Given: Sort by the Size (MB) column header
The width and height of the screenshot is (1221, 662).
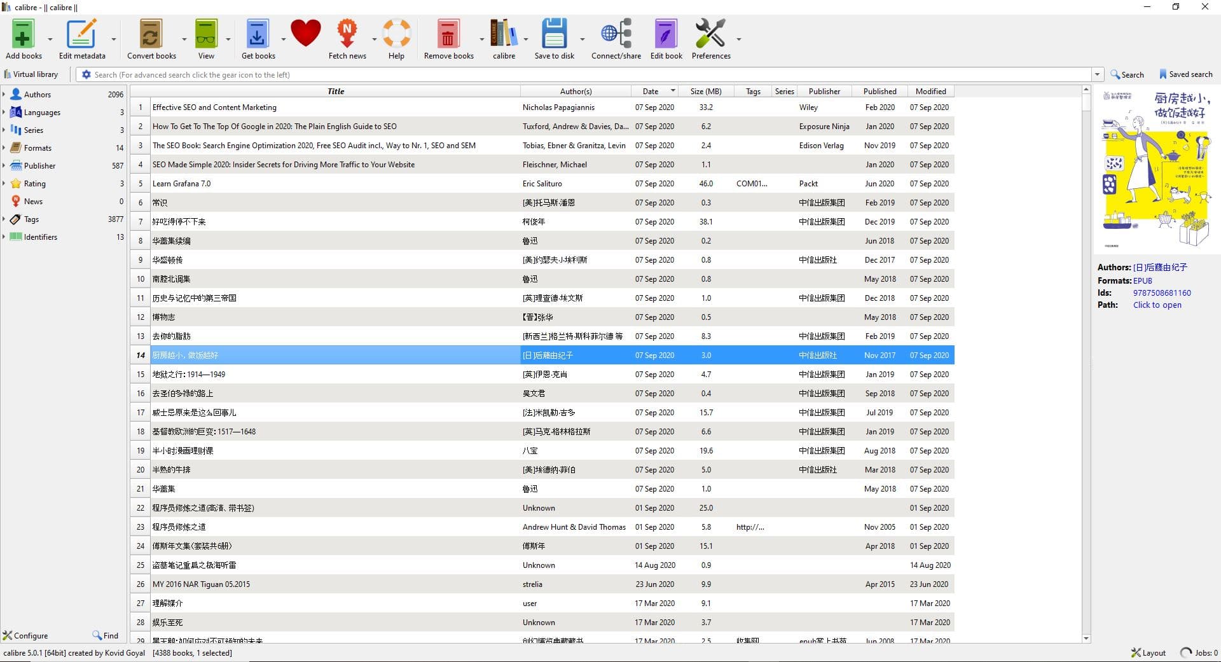Looking at the screenshot, I should click(x=705, y=92).
